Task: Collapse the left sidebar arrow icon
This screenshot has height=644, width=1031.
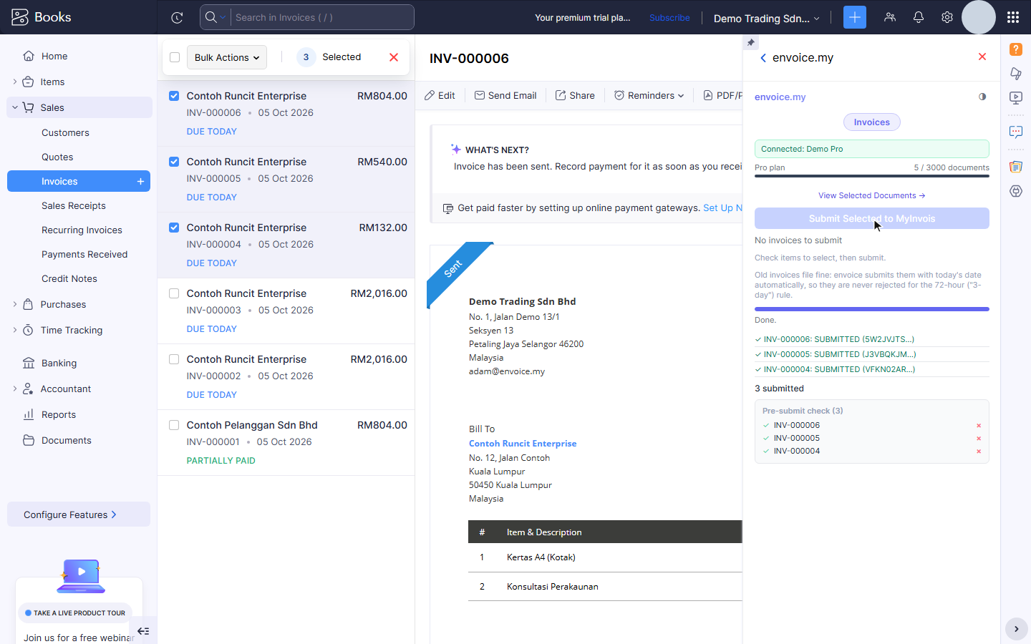Action: pyautogui.click(x=143, y=631)
